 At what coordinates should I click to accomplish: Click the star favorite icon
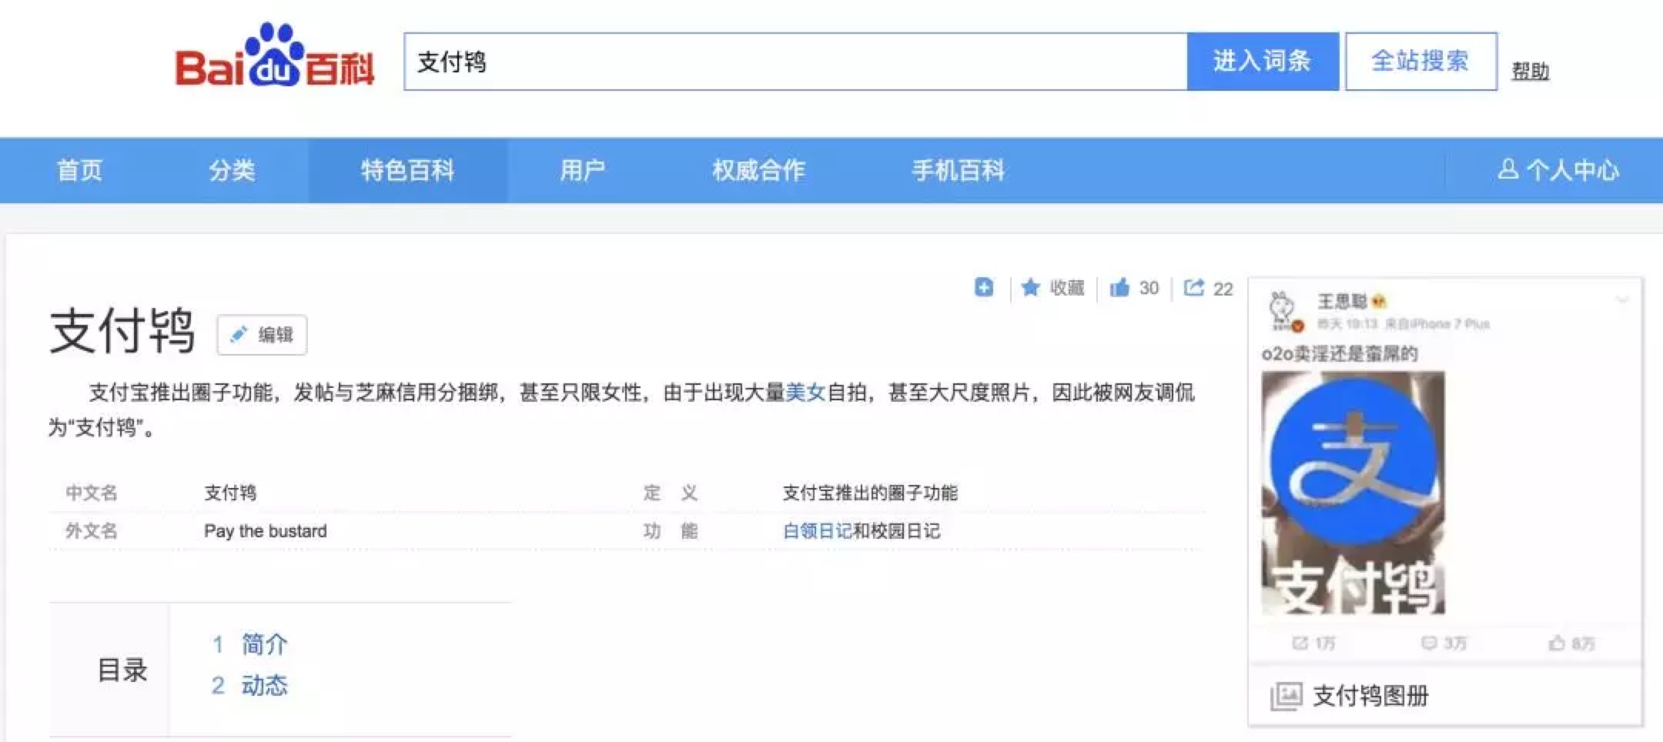pyautogui.click(x=1030, y=288)
